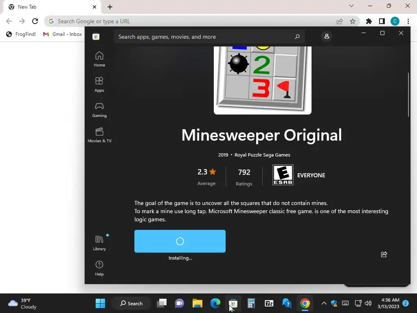Click the Installing progress button
Screen dimensions: 417x313
click(180, 241)
